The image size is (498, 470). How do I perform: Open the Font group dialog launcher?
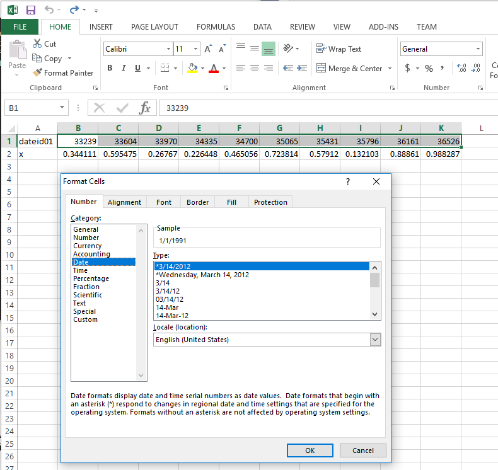pos(226,88)
